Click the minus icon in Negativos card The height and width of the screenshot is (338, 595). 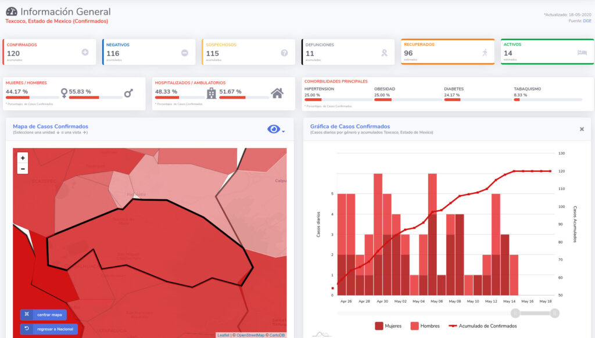point(184,53)
